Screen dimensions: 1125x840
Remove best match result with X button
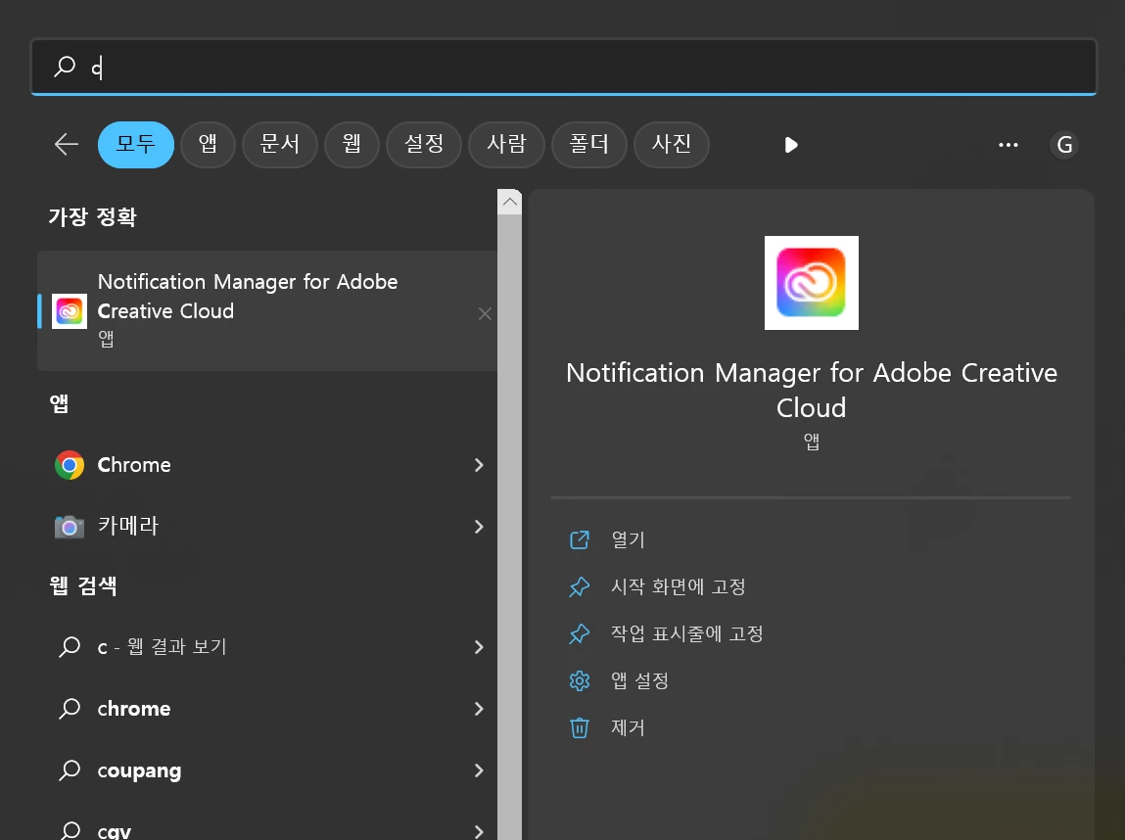tap(485, 313)
